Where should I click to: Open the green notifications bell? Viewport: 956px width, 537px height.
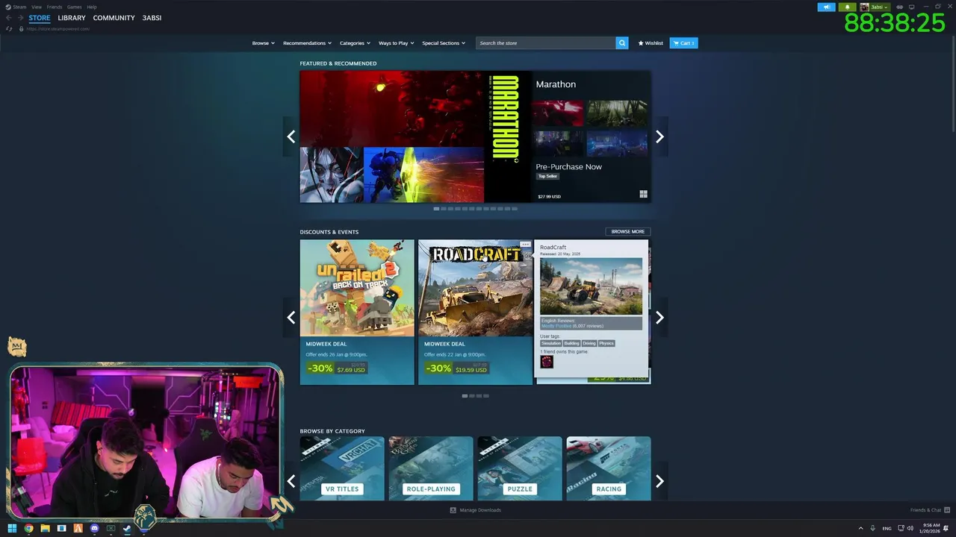(x=847, y=7)
